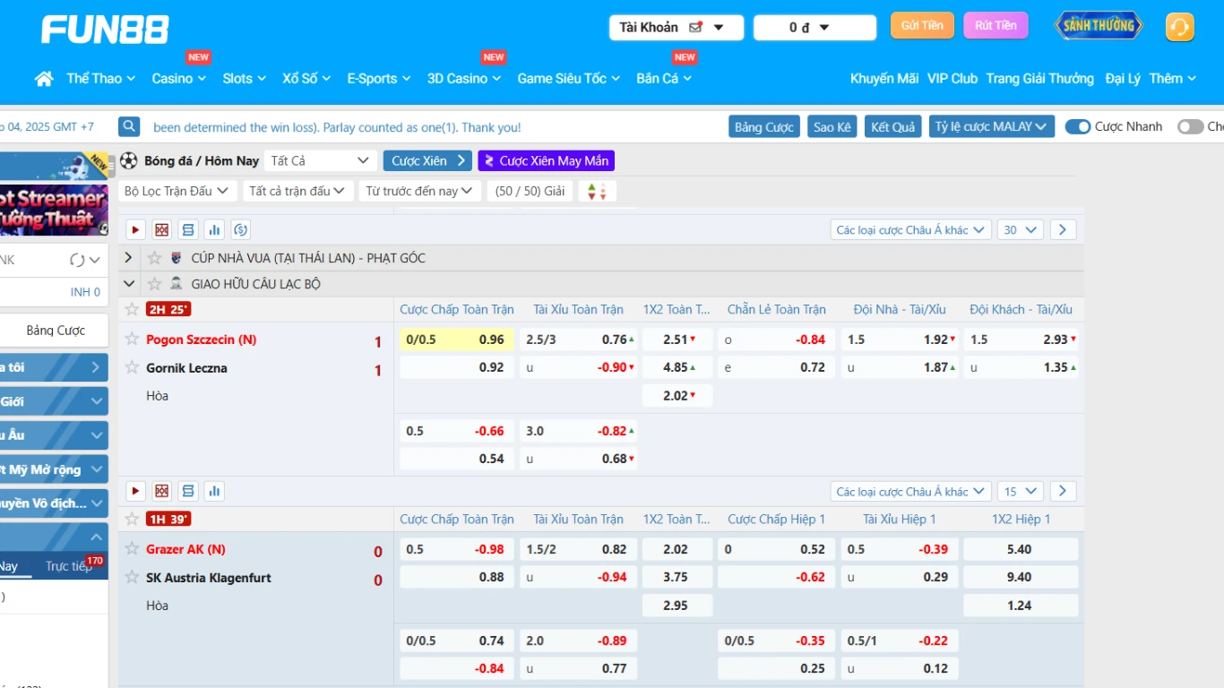Screen dimensions: 1224x688
Task: Toggle the Cược Nhanh switch off
Action: click(1077, 127)
